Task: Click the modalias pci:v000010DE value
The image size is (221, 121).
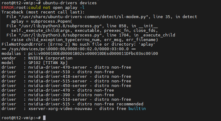Action: (x=93, y=54)
